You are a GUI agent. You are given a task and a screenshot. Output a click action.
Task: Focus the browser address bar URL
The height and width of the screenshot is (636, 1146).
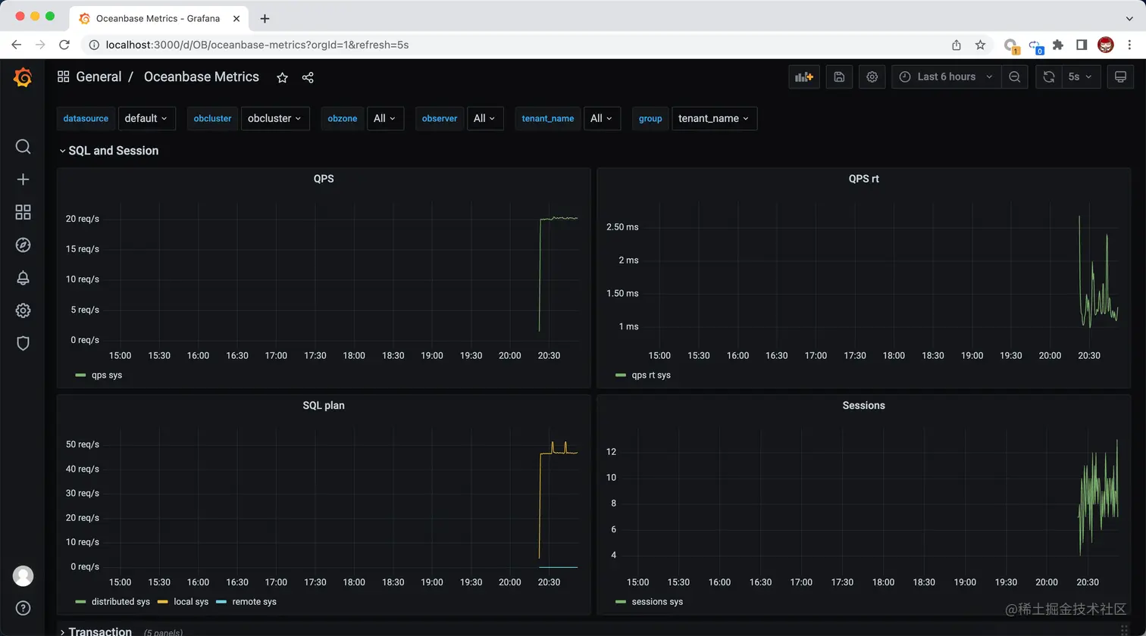coord(258,45)
